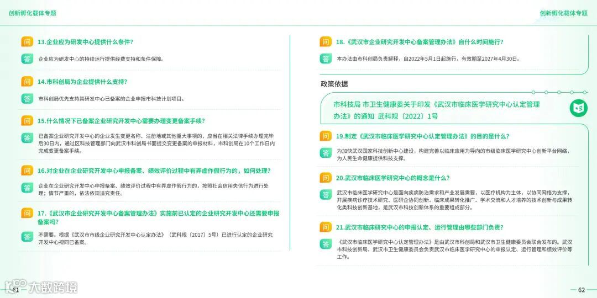The height and width of the screenshot is (298, 597).
Task: Click the 答 icon under question 18
Action: (326, 59)
